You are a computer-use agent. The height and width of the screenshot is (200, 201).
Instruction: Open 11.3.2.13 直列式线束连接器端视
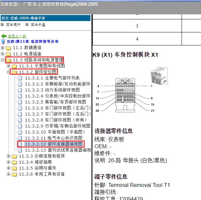58,150
